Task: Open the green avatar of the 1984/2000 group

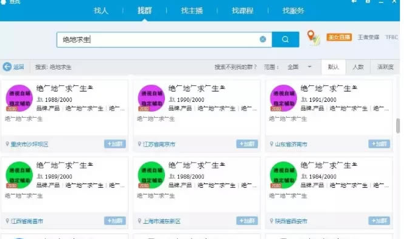Action: pyautogui.click(x=284, y=175)
